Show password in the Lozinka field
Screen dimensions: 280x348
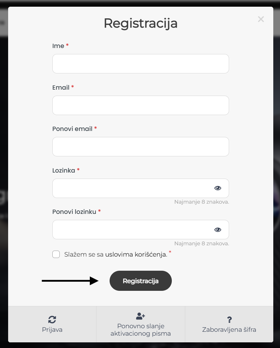[217, 188]
